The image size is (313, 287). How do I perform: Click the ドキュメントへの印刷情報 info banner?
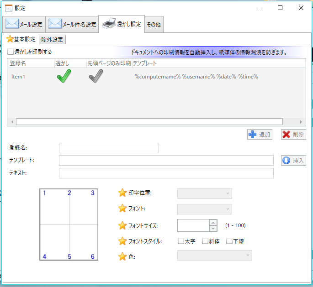tap(209, 52)
